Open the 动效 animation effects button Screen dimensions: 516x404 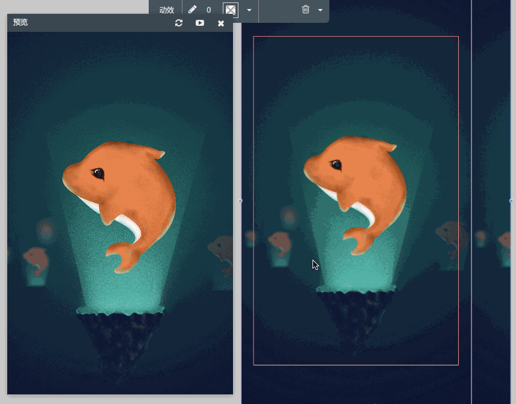(167, 10)
